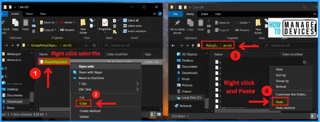Switch right window to details view toggle
This screenshot has width=320, height=122.
312,116
